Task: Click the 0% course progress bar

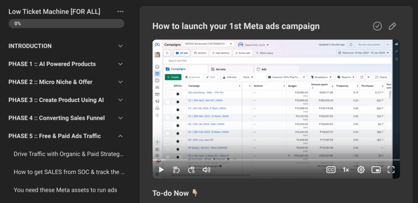Action: click(x=67, y=23)
